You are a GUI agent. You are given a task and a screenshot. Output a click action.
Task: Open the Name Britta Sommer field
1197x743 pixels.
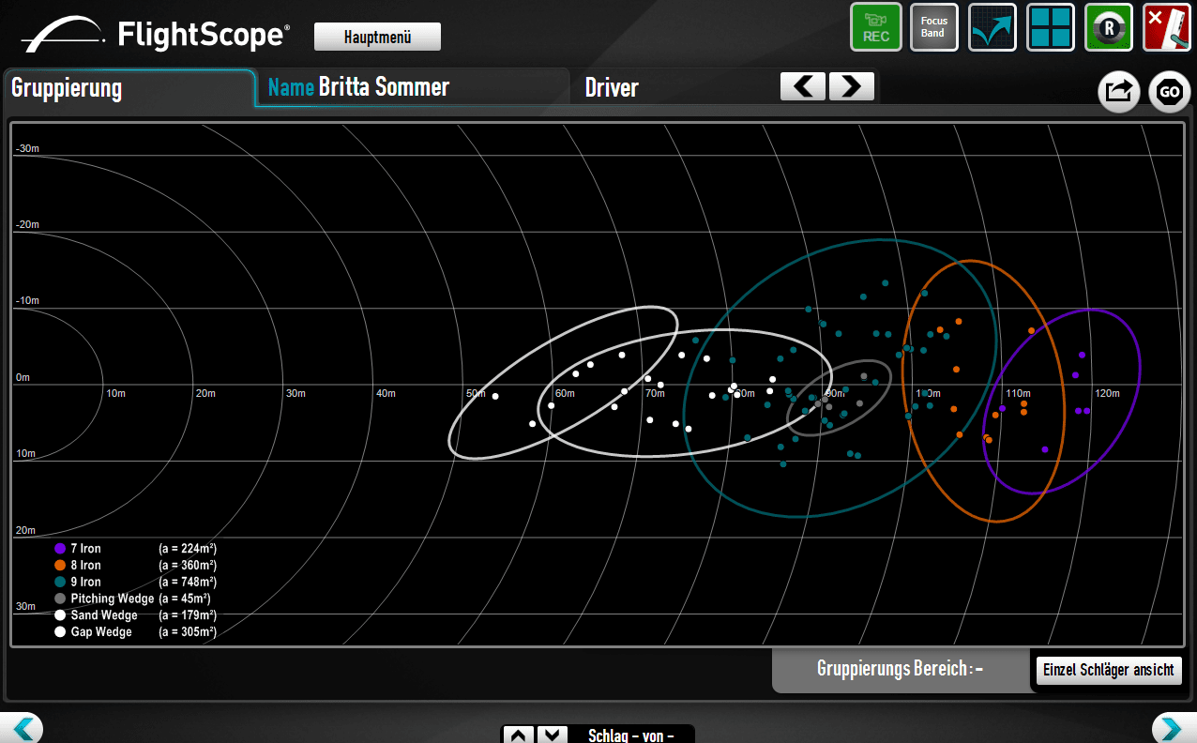point(413,87)
